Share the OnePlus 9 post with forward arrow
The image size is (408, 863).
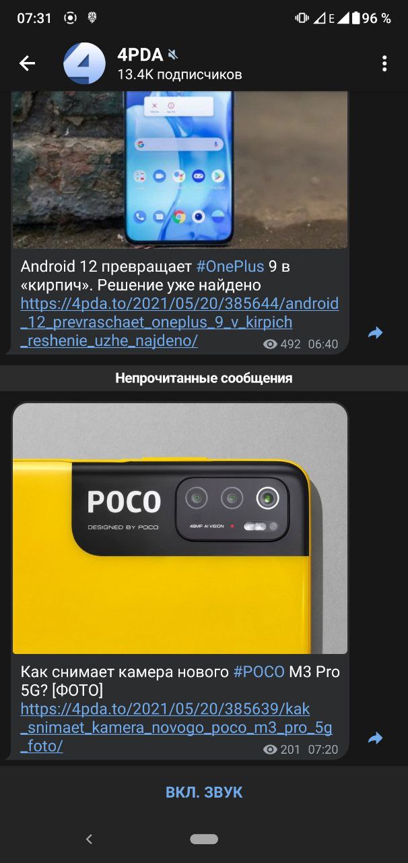(375, 332)
